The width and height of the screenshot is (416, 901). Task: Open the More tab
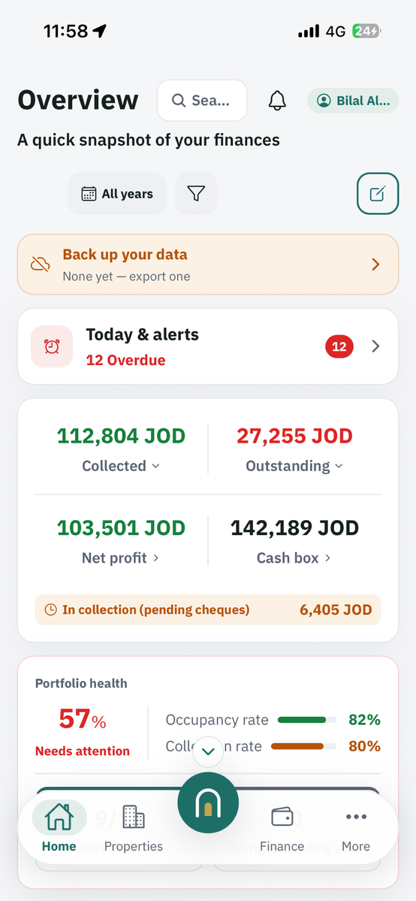coord(356,827)
